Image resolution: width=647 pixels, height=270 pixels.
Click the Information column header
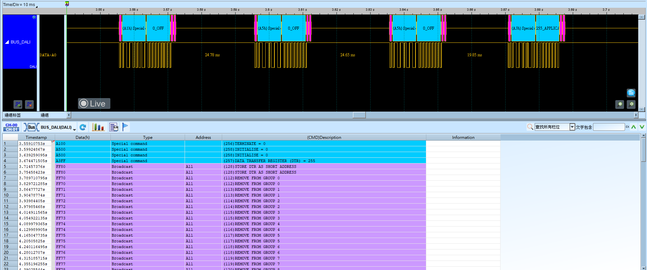pyautogui.click(x=463, y=137)
